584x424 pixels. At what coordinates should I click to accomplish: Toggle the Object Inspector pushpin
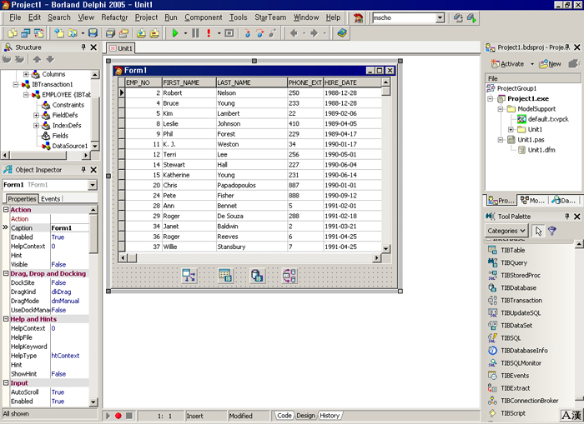click(83, 170)
